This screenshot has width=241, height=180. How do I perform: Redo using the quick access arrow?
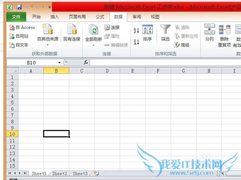(x=38, y=7)
